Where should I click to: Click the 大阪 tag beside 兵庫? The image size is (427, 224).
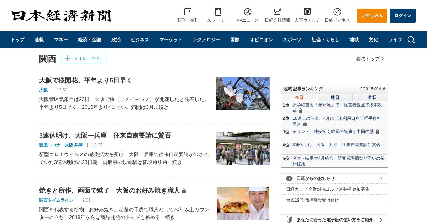click(69, 145)
